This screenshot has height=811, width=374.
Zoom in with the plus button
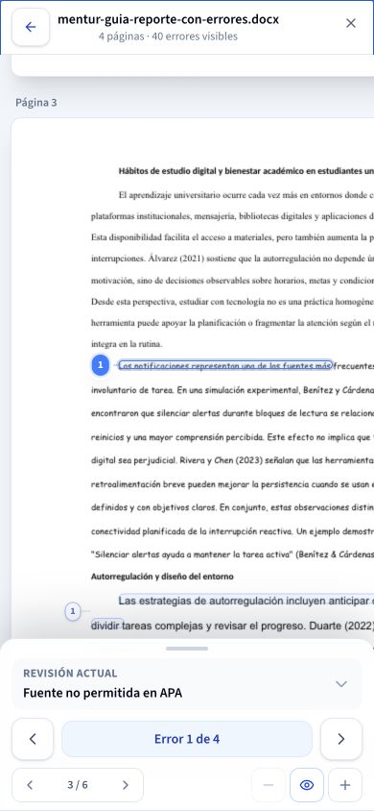(x=345, y=785)
